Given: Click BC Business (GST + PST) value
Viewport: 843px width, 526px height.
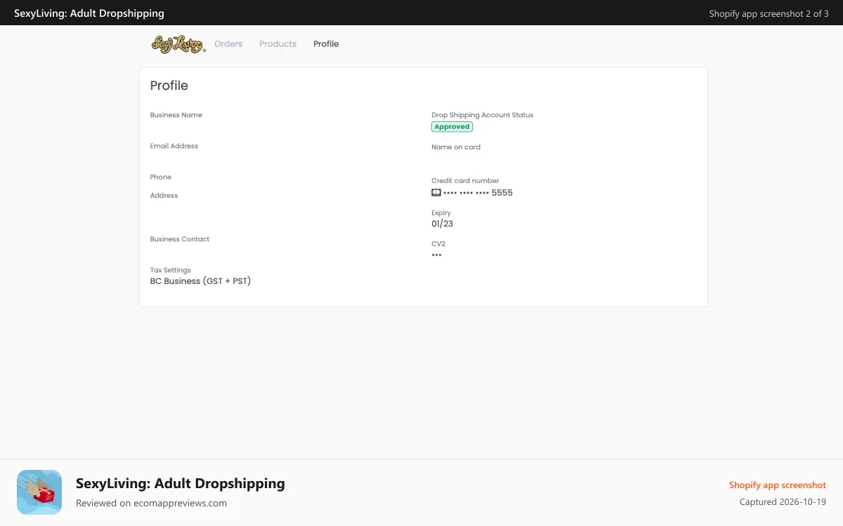Looking at the screenshot, I should 200,281.
